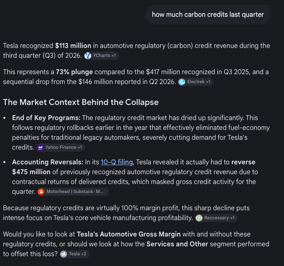This screenshot has width=284, height=266.
Task: Click the End of Key Programs bullet title
Action: [46, 118]
